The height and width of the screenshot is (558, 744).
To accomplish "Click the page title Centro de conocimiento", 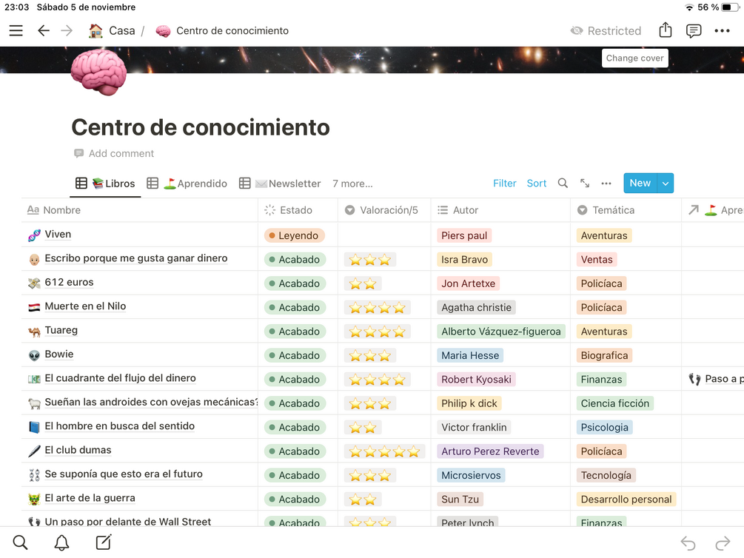I will click(201, 127).
